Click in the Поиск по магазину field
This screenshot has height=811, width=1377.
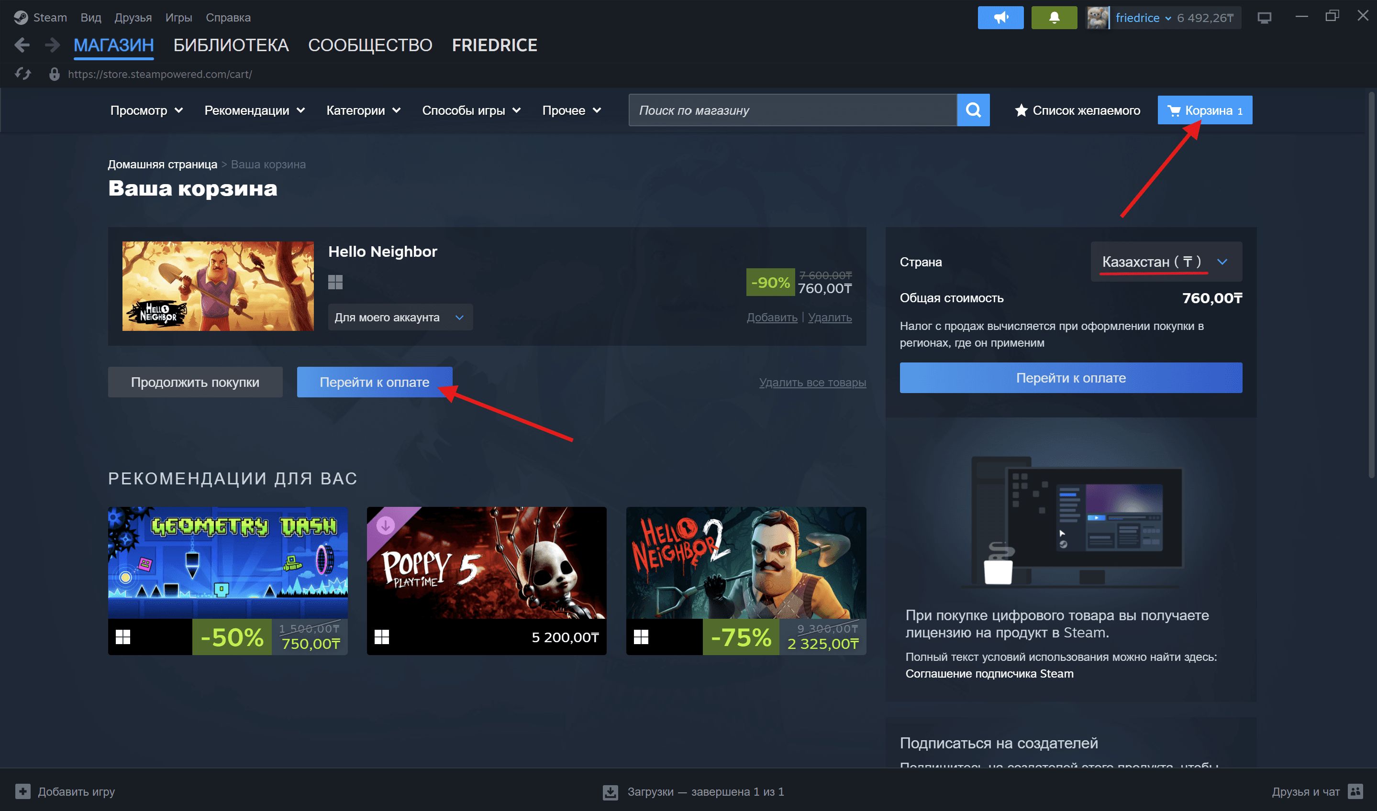[792, 110]
